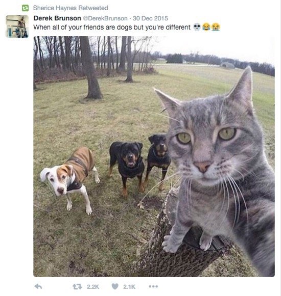281x296 pixels.
Task: Open the 30 Dec 2015 timestamp
Action: pyautogui.click(x=150, y=18)
